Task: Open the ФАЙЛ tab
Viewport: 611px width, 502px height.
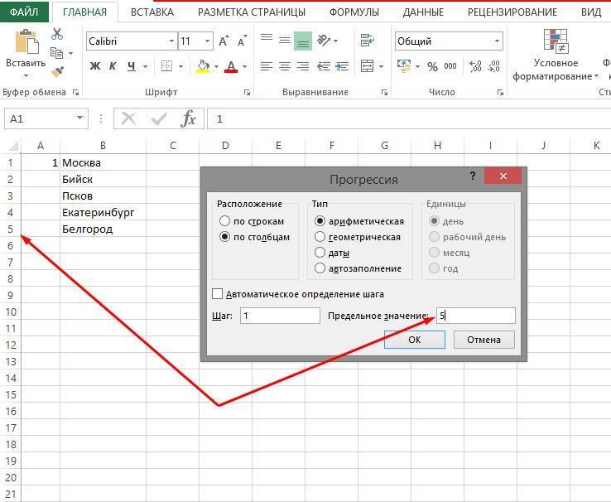Action: (24, 12)
